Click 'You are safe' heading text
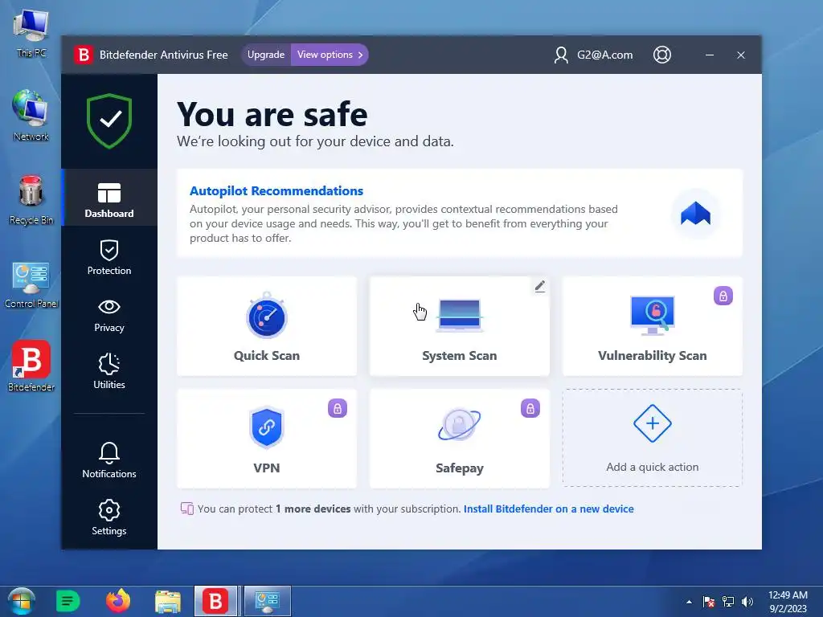The height and width of the screenshot is (617, 823). tap(272, 114)
